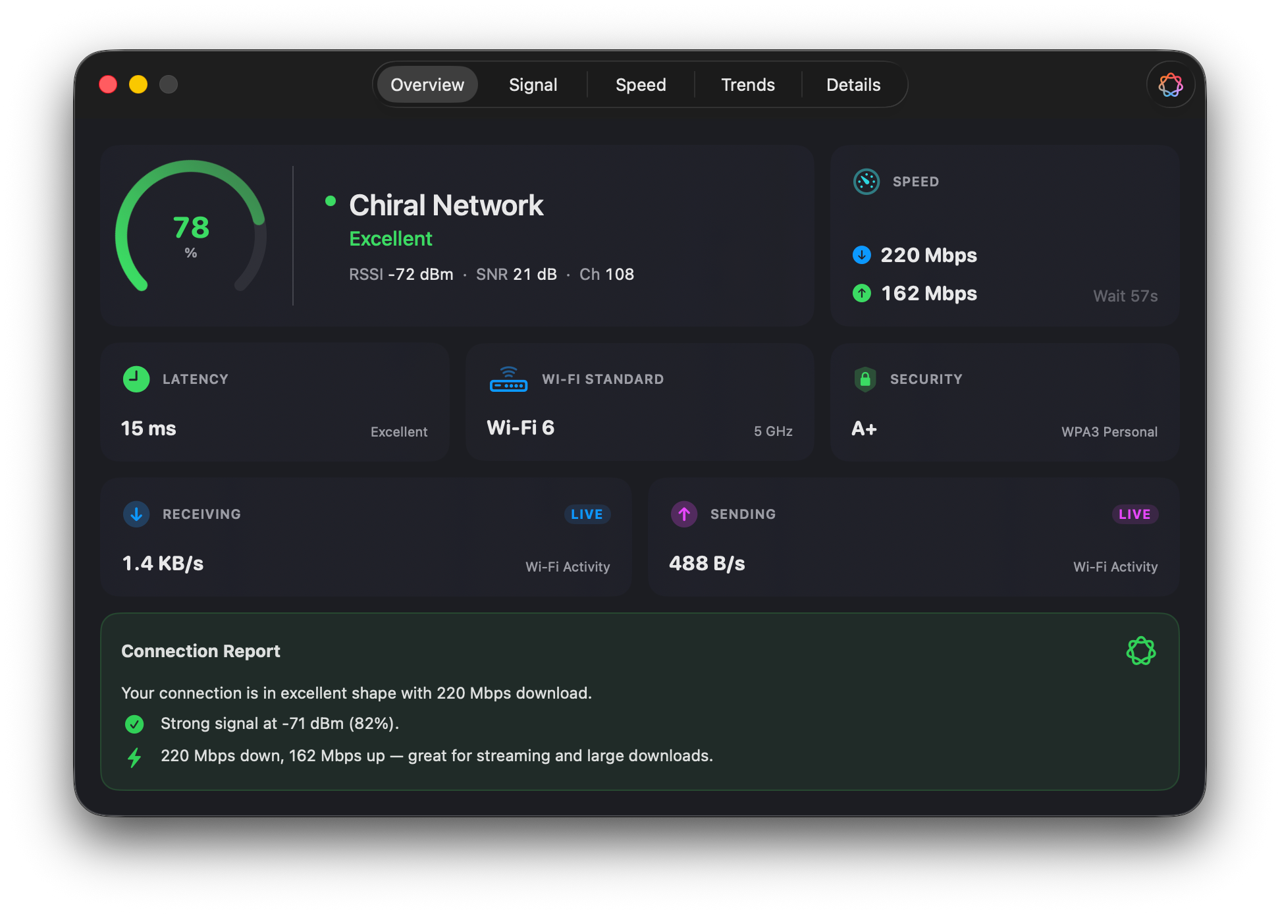The image size is (1280, 914).
Task: Click the speedometer icon in the Speed card
Action: pos(866,181)
